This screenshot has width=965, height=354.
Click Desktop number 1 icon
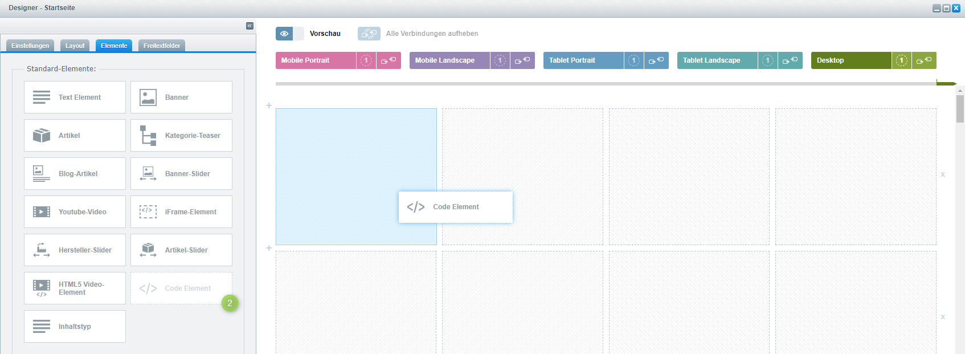[x=902, y=60]
